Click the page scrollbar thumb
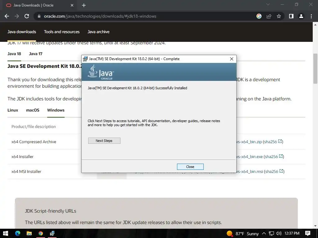This screenshot has width=318, height=238. pos(315,68)
